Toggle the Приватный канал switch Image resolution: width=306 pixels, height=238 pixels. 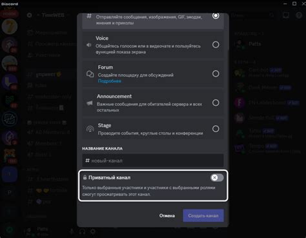coord(217,177)
